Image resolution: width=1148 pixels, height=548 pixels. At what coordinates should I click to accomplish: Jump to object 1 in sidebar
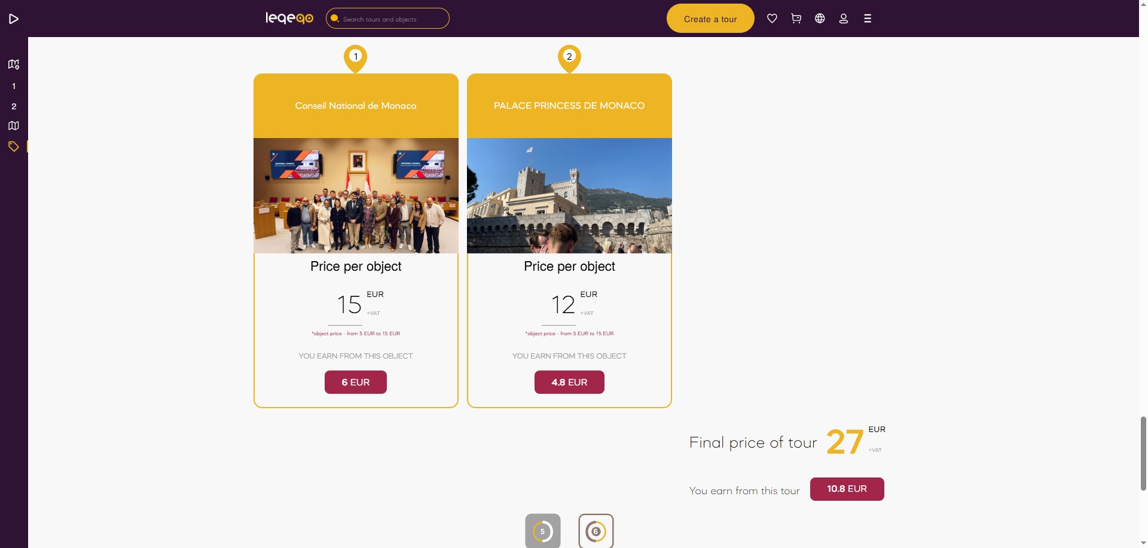tap(14, 86)
